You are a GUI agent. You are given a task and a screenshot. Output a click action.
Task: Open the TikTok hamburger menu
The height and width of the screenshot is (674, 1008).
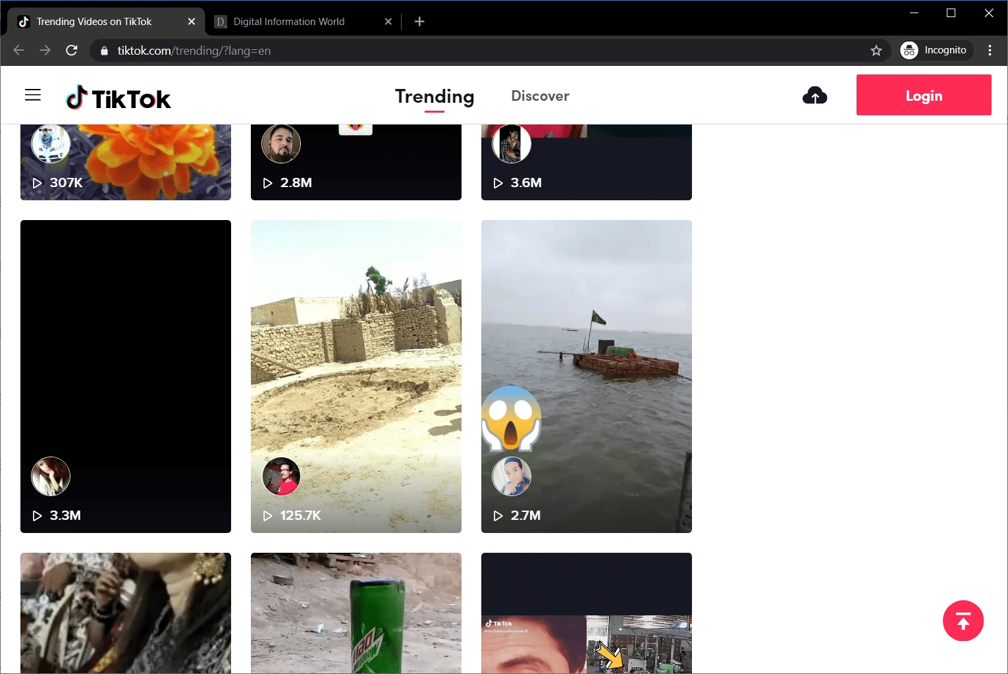[x=33, y=96]
